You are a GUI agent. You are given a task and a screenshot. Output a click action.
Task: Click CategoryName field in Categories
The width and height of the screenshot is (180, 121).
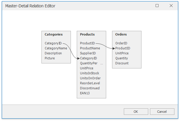(56, 48)
